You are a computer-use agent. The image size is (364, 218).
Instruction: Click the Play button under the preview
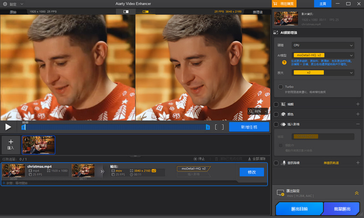click(8, 127)
